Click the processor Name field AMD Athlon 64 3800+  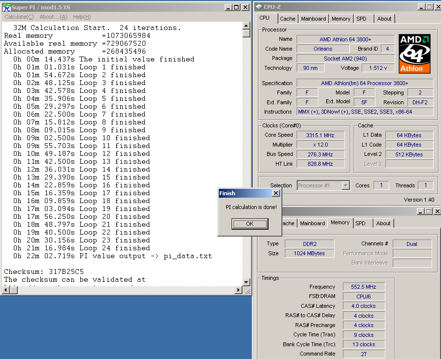coord(345,39)
